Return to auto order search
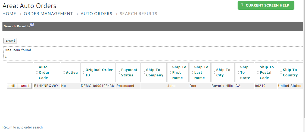Screen dimensions: 305x132 [23, 127]
